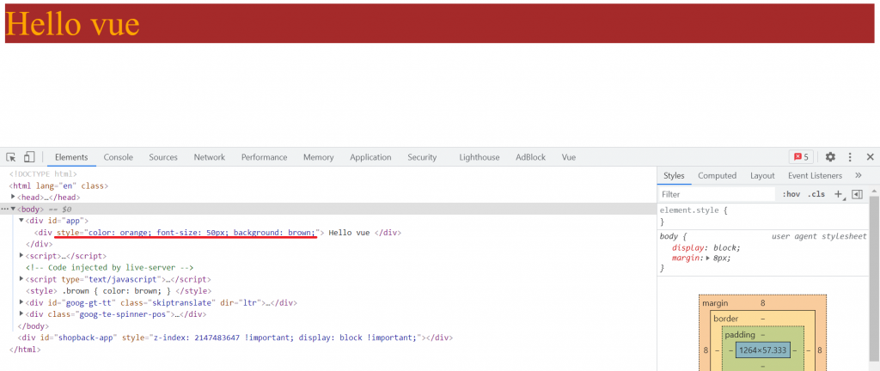Viewport: 880px width, 371px height.
Task: Activate the inspect element picker icon
Action: click(11, 157)
